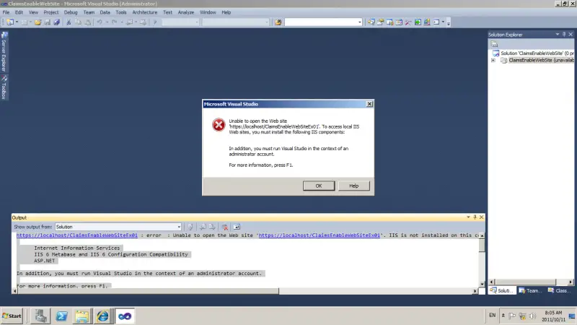Open the Architecture menu
This screenshot has width=577, height=325.
(x=145, y=12)
